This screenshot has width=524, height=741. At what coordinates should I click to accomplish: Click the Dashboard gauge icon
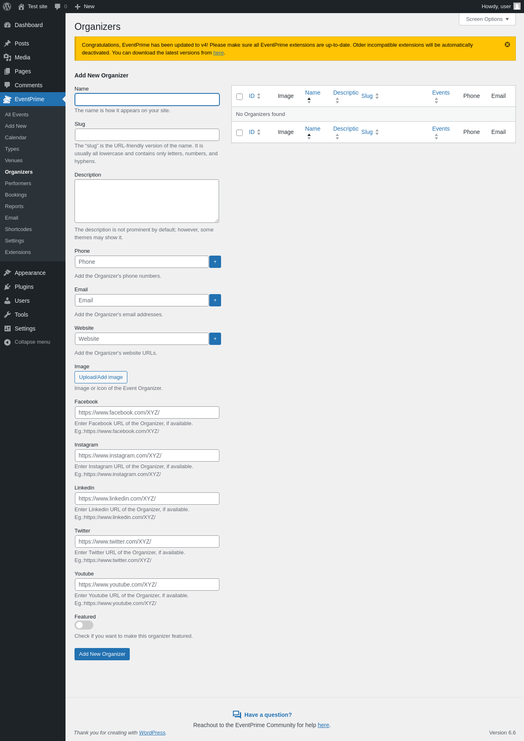click(7, 25)
